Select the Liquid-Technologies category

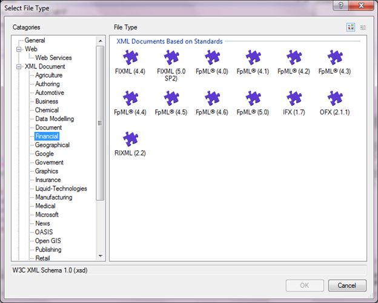[x=61, y=189]
